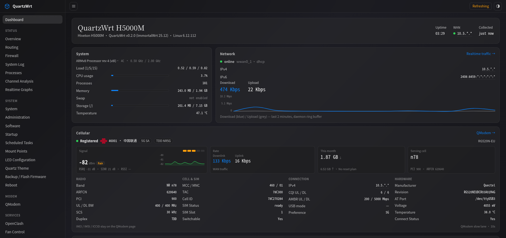Image resolution: width=506 pixels, height=238 pixels.
Task: Click the green Registered status dot
Action: (77, 141)
